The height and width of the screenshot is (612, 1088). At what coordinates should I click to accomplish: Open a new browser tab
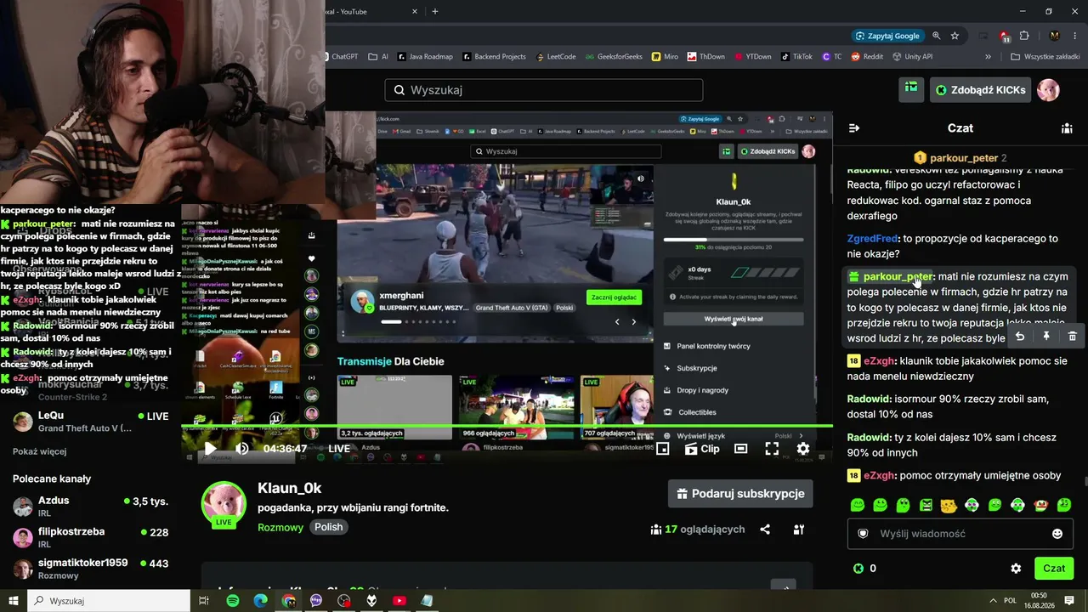point(435,11)
